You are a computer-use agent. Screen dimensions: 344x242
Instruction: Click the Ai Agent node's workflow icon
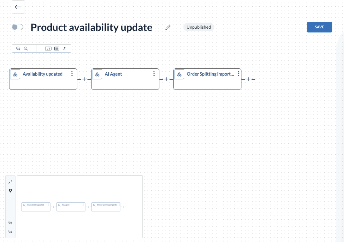tap(97, 74)
